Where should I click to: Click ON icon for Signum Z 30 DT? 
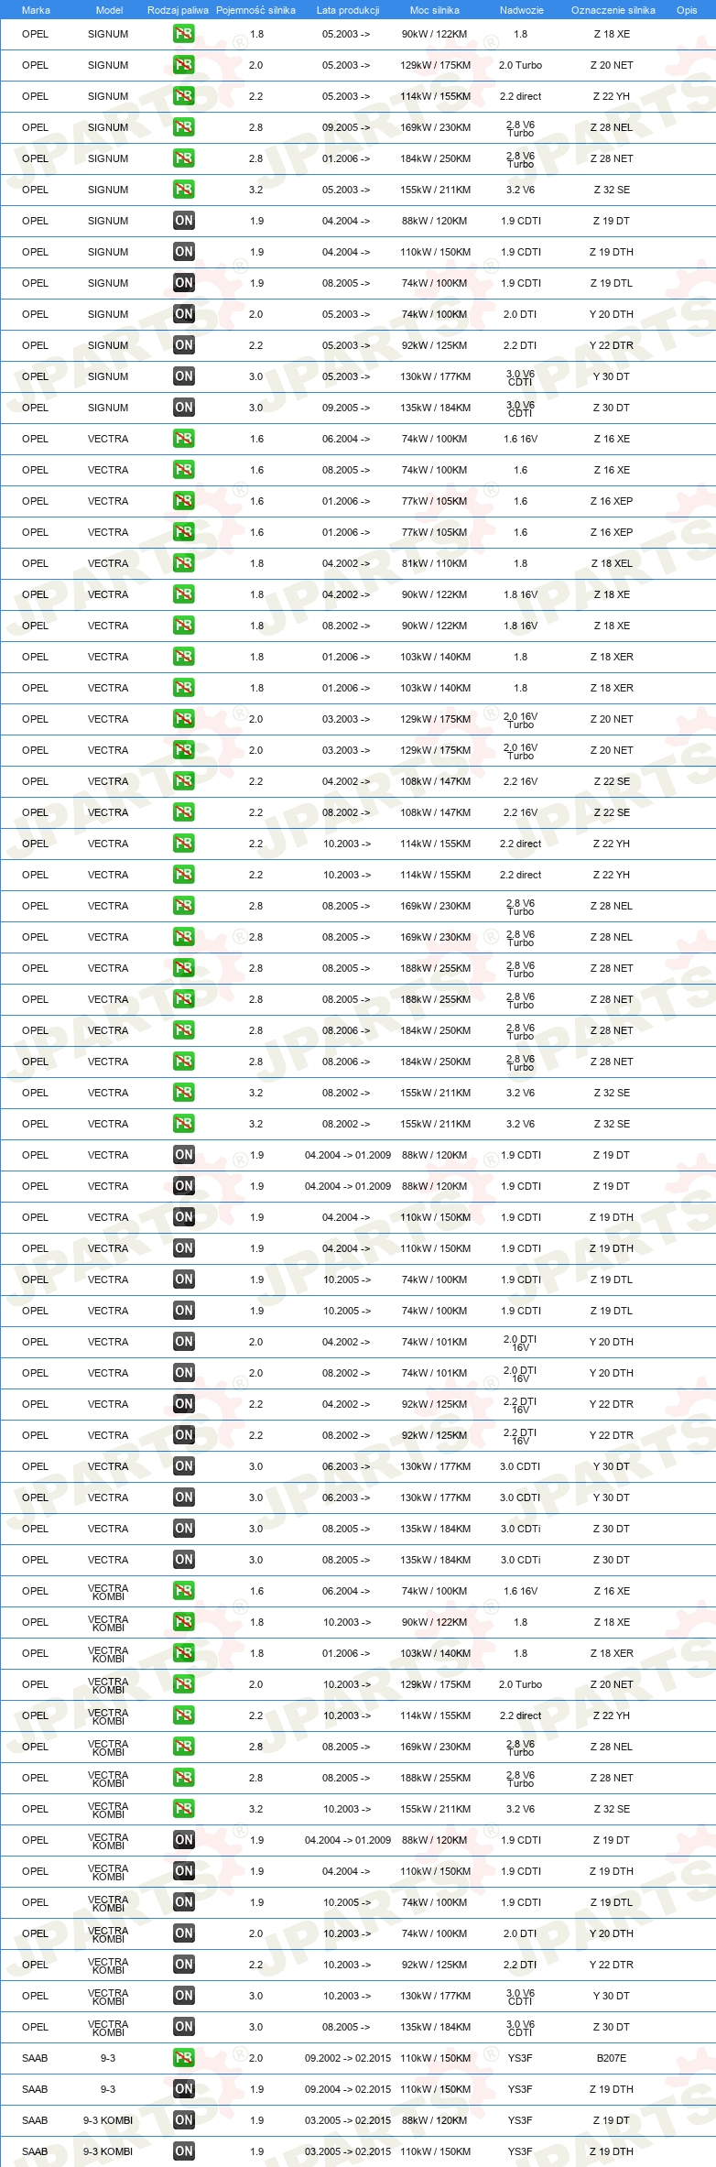click(183, 408)
